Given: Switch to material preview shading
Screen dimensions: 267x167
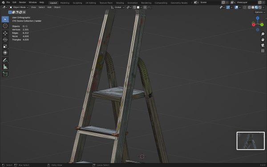Looking at the screenshot, I should pos(256,7).
